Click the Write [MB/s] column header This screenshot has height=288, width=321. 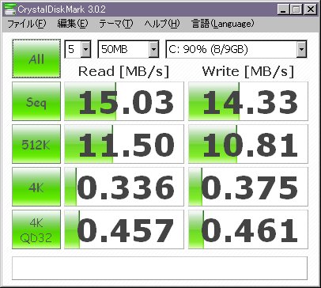(x=247, y=71)
